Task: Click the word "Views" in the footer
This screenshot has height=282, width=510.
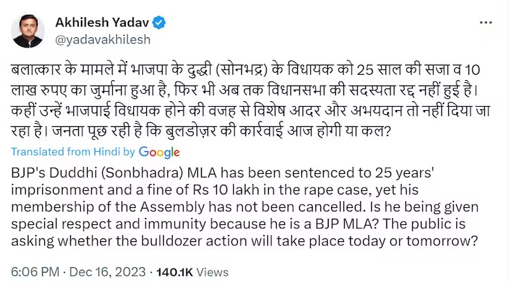Action: pos(211,272)
